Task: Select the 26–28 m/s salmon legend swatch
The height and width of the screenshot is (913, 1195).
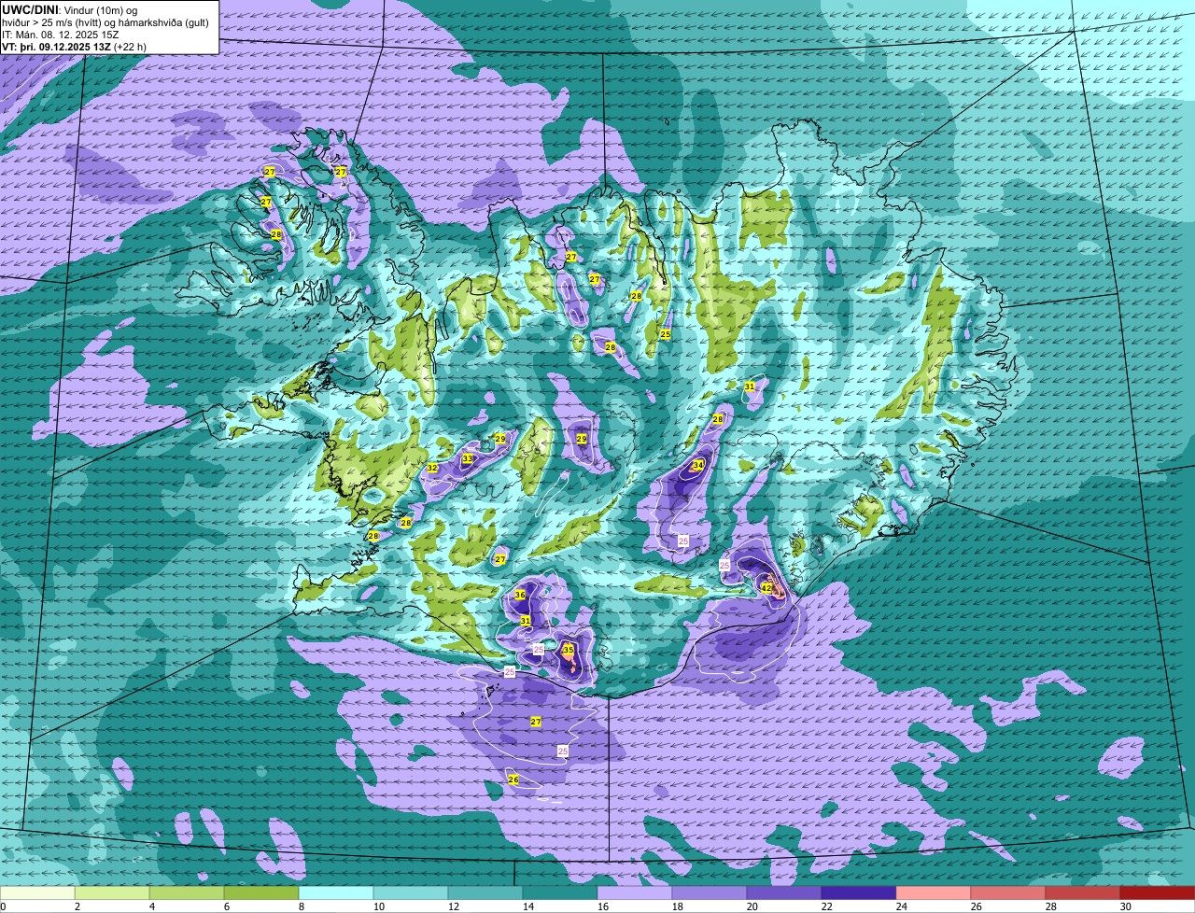Action: tap(1008, 893)
